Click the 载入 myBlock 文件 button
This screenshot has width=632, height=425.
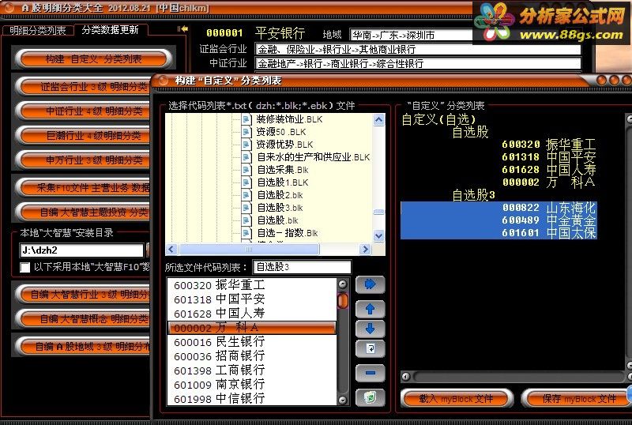[457, 399]
